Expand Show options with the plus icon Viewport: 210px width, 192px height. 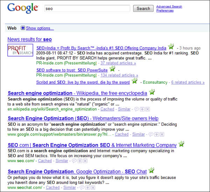pyautogui.click(x=23, y=28)
